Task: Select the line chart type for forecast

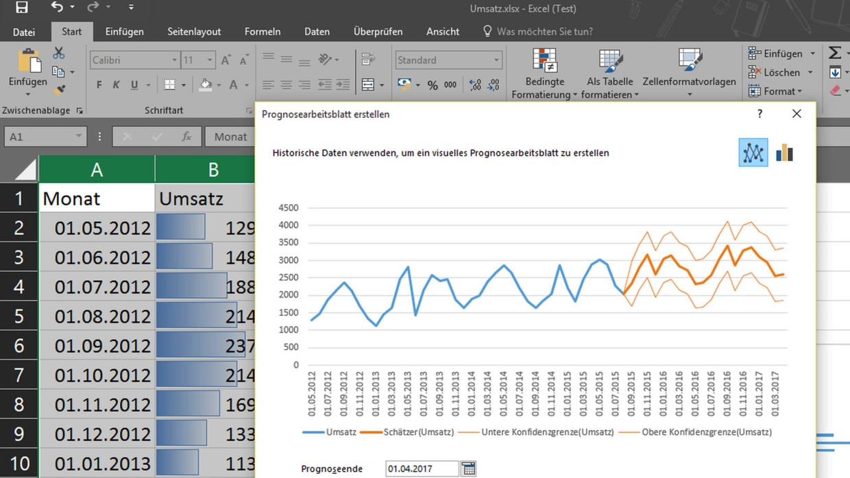Action: click(x=753, y=153)
